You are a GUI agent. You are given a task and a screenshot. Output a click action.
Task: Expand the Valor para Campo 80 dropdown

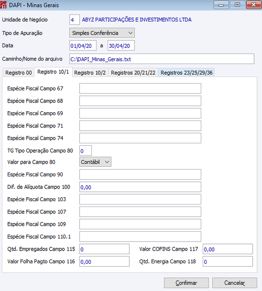tap(95, 162)
